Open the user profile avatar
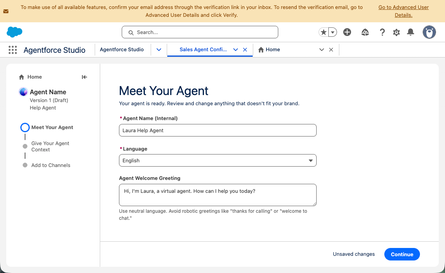The height and width of the screenshot is (273, 445). pyautogui.click(x=429, y=32)
